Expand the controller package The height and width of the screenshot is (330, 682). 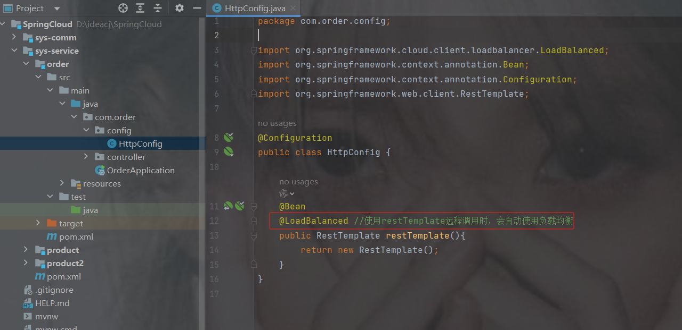coord(86,157)
